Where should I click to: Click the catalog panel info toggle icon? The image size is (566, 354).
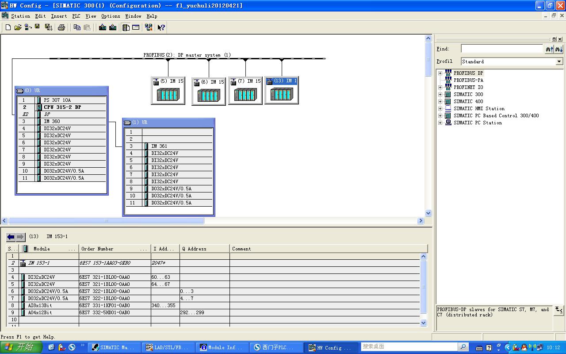point(559,310)
